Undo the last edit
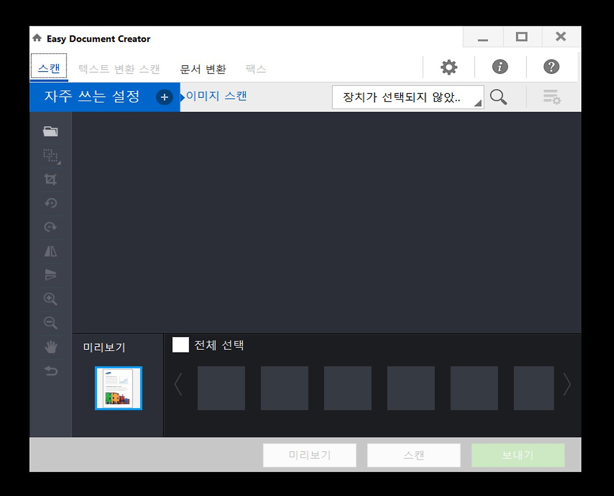614x496 pixels. coord(50,370)
